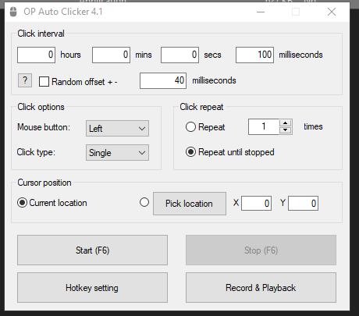Decrease repeat count with down arrow

[x=286, y=130]
